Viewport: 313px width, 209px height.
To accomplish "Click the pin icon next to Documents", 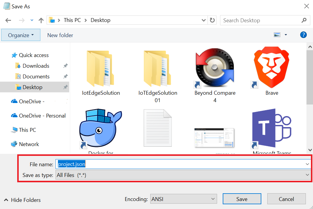I will click(x=65, y=77).
